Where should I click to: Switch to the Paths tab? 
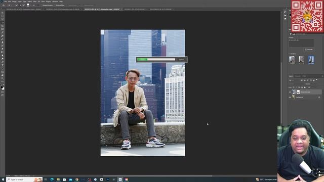304,76
